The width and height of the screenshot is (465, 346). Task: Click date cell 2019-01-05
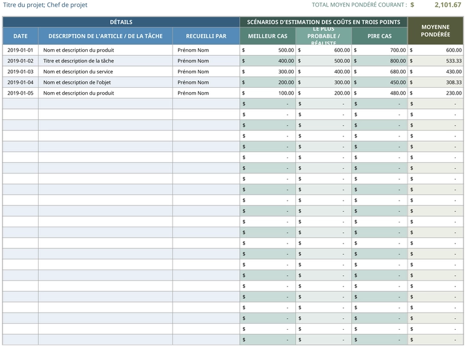click(21, 93)
